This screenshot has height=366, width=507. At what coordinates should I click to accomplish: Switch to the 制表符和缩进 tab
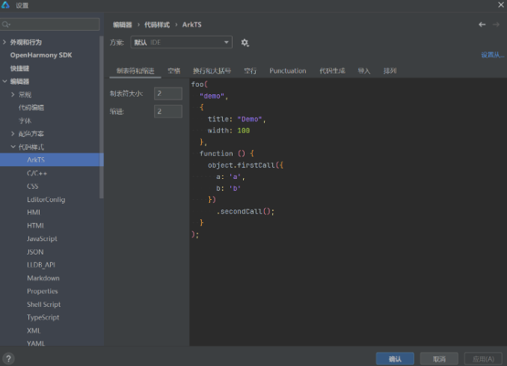pos(135,71)
